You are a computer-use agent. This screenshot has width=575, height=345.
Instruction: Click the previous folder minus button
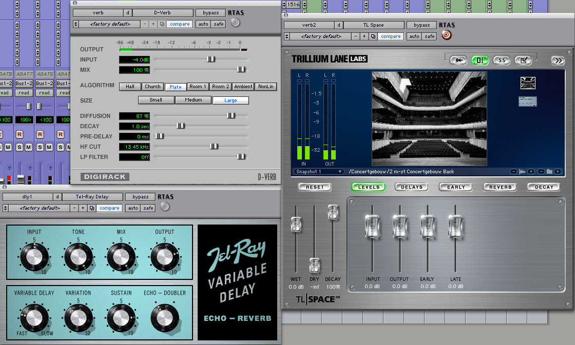pyautogui.click(x=541, y=171)
